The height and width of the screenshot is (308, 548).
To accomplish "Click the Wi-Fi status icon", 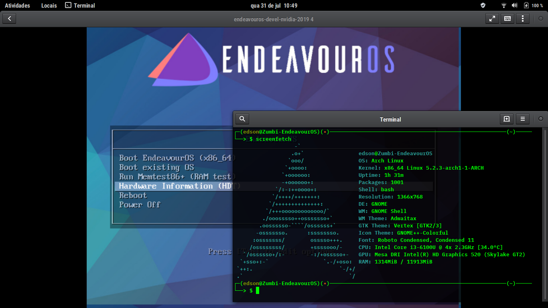I will pyautogui.click(x=504, y=6).
